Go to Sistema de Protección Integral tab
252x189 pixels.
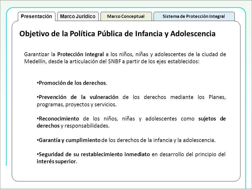tap(194, 16)
